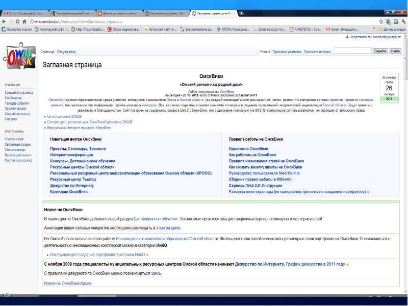Open Версия для печати link

pyautogui.click(x=18, y=155)
